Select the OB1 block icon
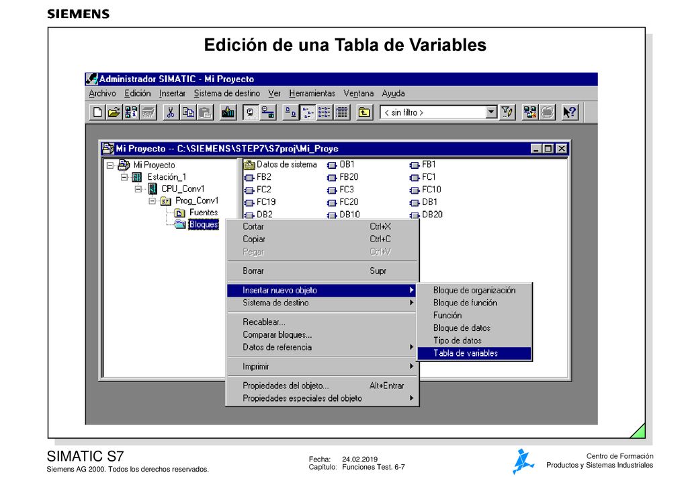 point(332,166)
